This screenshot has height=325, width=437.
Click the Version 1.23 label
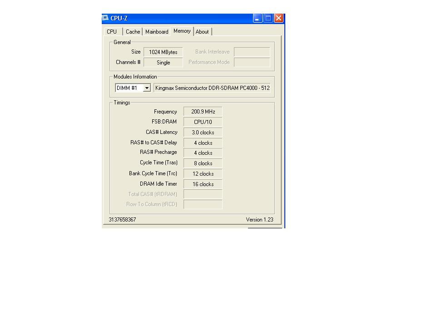(x=259, y=220)
